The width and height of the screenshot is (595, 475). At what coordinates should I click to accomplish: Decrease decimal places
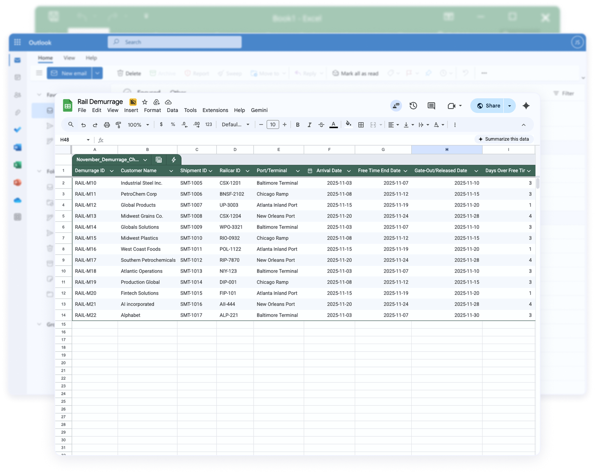(184, 124)
